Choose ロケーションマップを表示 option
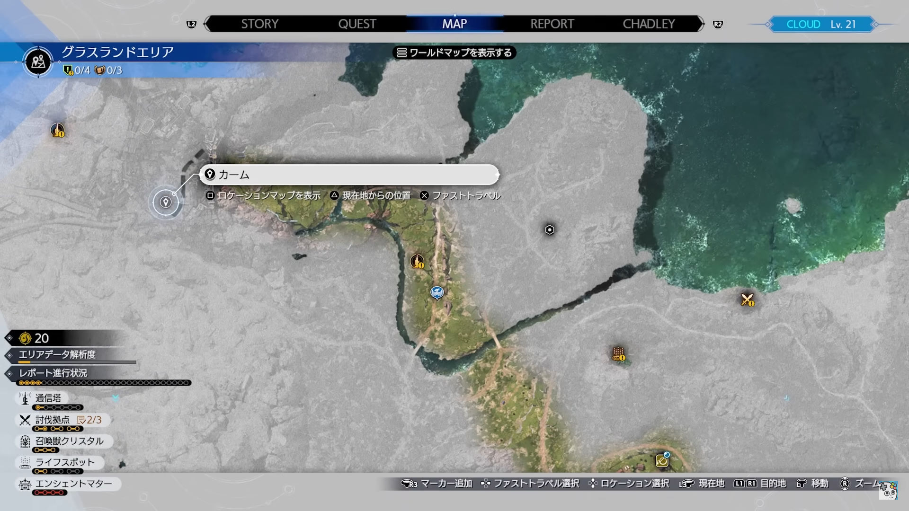Image resolution: width=909 pixels, height=511 pixels. [268, 195]
